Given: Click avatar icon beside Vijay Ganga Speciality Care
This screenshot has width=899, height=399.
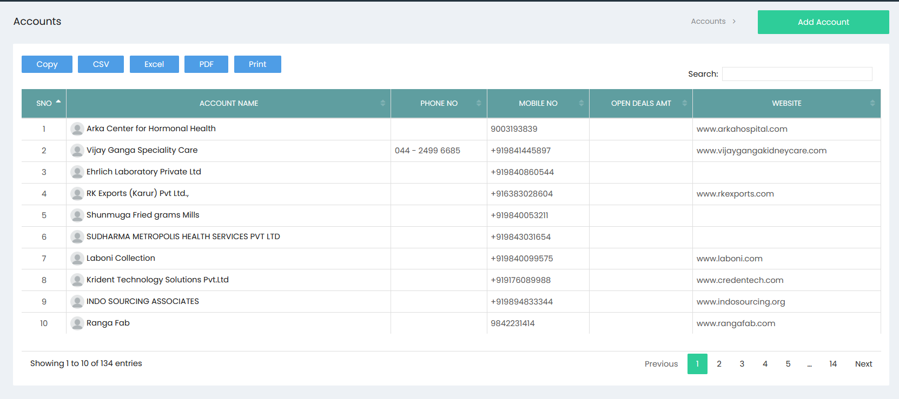Looking at the screenshot, I should click(x=77, y=150).
